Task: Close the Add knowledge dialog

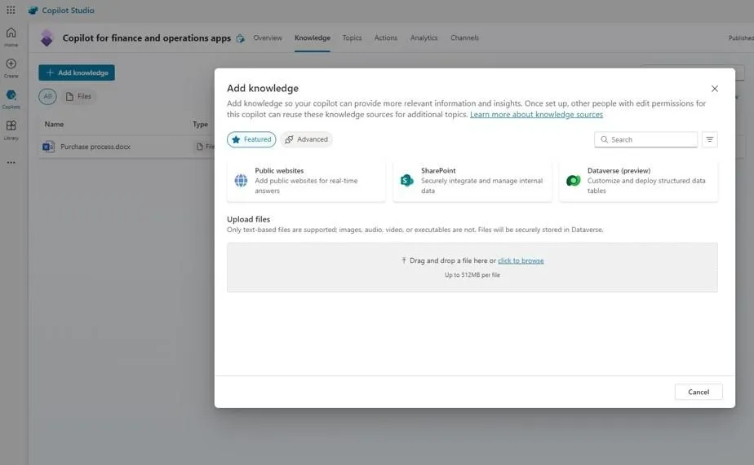Action: click(x=715, y=89)
